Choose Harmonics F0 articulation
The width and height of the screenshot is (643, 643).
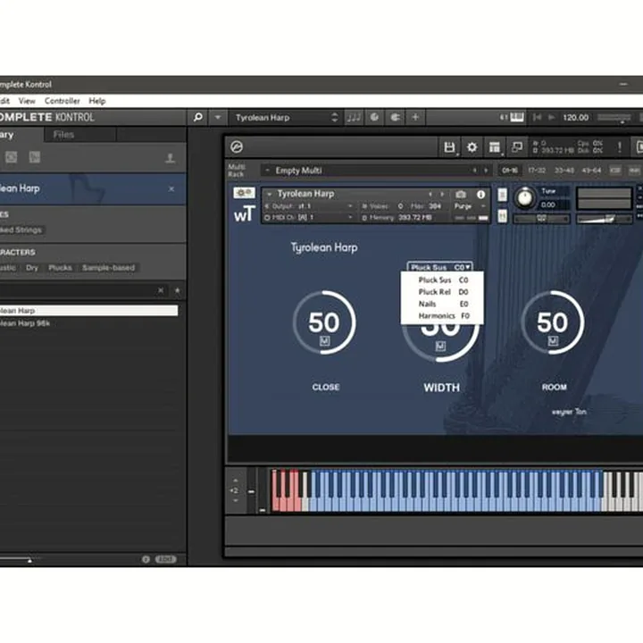(x=442, y=315)
